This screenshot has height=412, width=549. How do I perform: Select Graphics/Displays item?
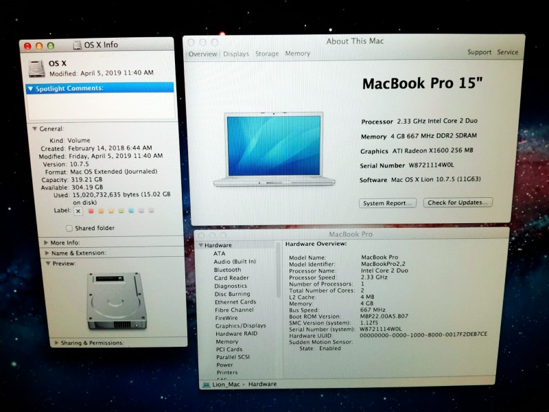(x=241, y=325)
